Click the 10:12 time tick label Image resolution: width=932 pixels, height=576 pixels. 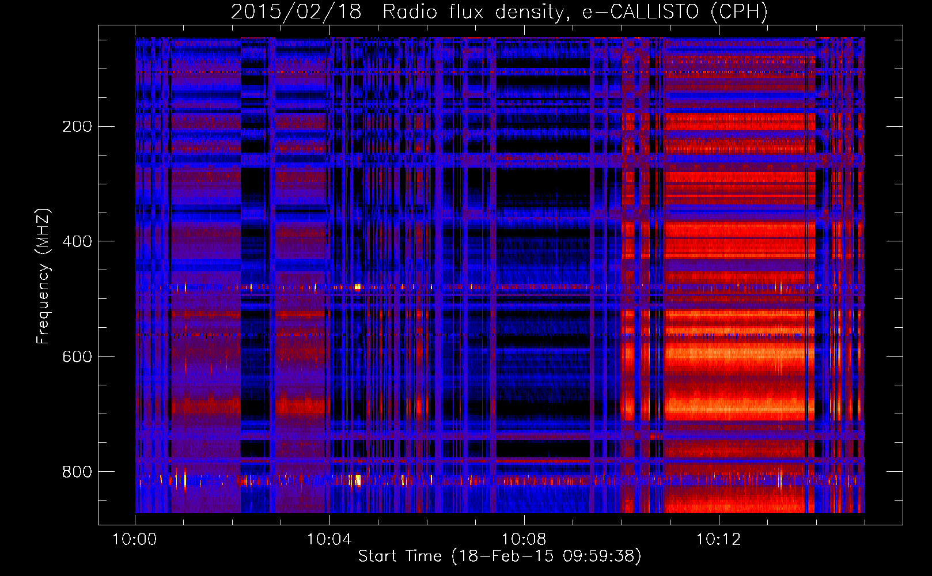point(719,540)
